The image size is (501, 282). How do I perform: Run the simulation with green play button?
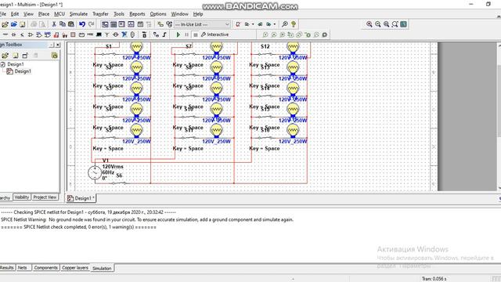click(178, 34)
